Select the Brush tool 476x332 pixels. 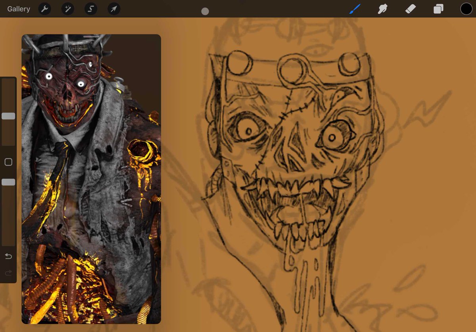pos(355,9)
